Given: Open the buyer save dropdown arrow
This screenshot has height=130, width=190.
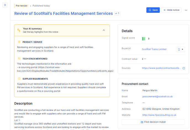Looking at the screenshot, I should 182,49.
